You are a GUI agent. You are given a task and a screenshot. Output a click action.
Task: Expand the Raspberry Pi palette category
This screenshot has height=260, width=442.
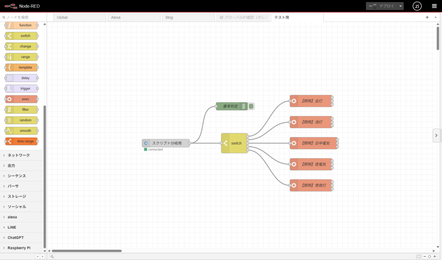click(22, 248)
